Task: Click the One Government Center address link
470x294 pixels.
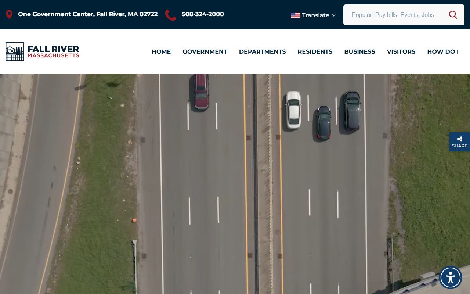Action: pyautogui.click(x=88, y=14)
